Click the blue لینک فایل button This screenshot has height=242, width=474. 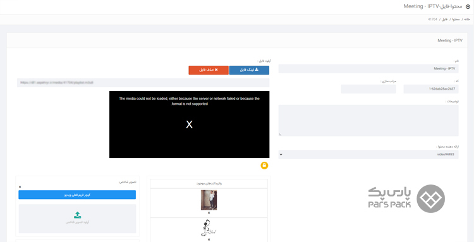(x=249, y=70)
